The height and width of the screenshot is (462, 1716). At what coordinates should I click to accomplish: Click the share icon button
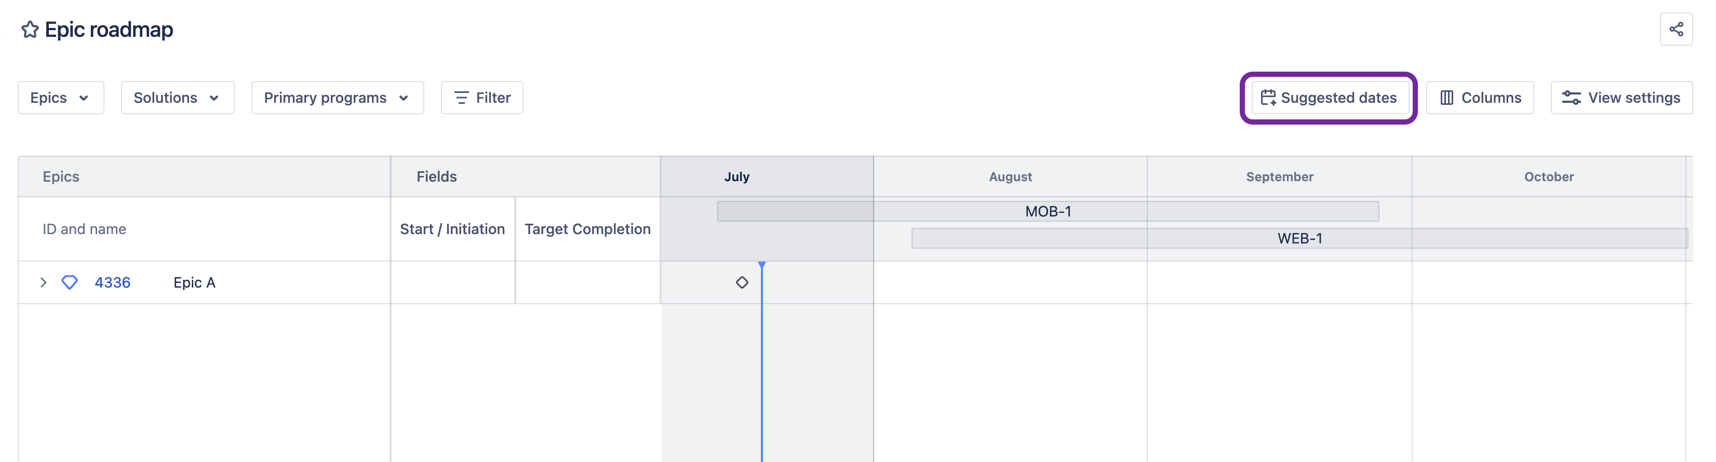point(1676,29)
